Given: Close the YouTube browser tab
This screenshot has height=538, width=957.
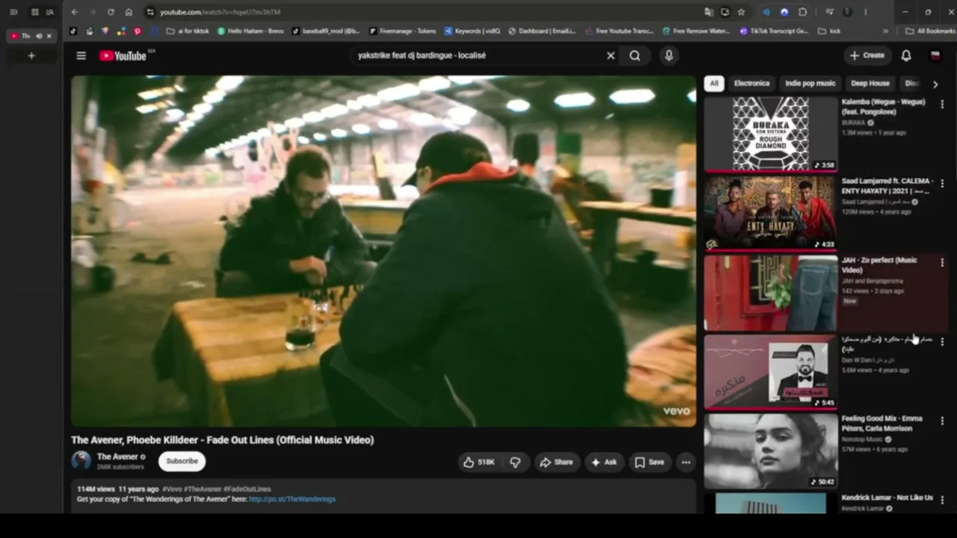Looking at the screenshot, I should click(x=49, y=36).
